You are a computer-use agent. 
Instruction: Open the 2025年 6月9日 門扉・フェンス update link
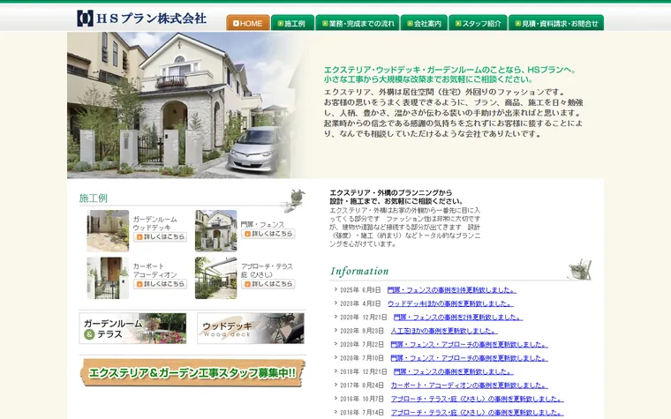point(451,290)
